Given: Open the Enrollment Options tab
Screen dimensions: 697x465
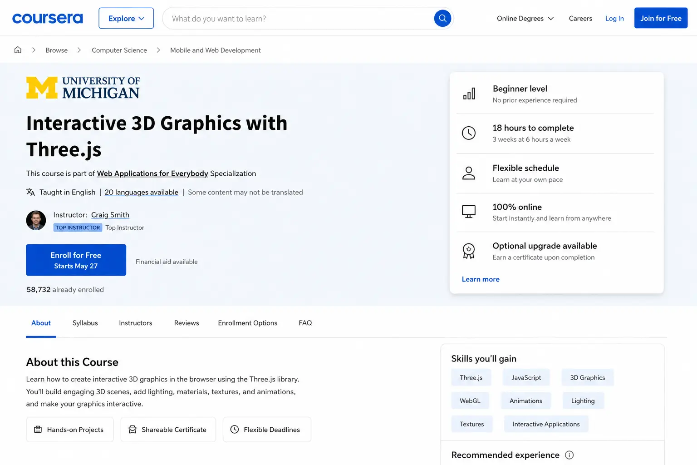Looking at the screenshot, I should coord(247,323).
